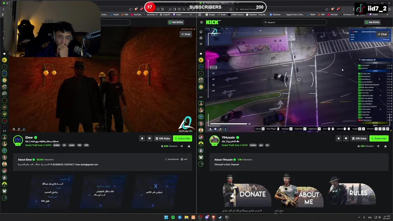
Task: Open Discord from taskbar
Action: point(207,217)
